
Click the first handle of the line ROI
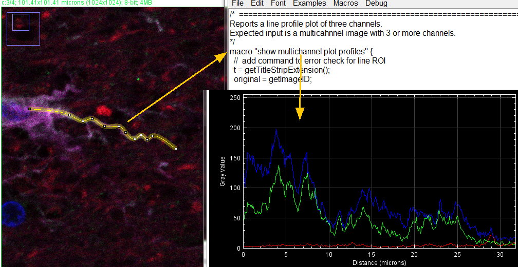coord(30,109)
